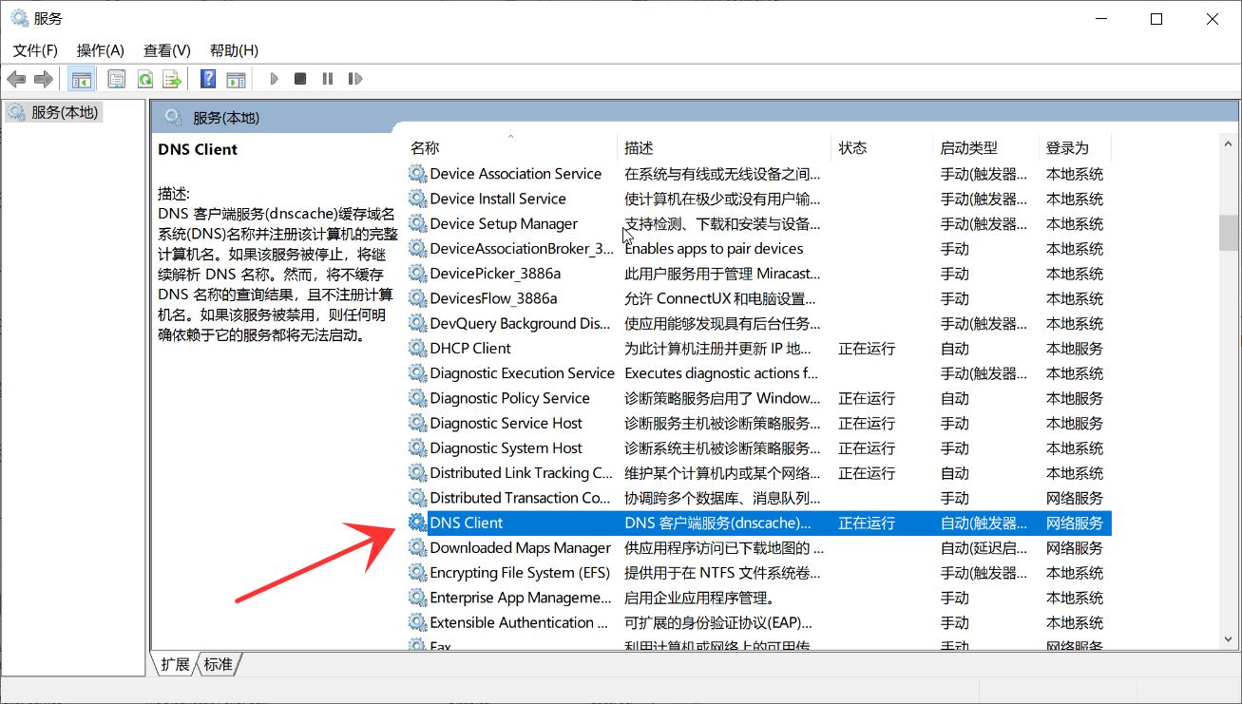
Task: Click the back navigation arrow
Action: (x=16, y=79)
